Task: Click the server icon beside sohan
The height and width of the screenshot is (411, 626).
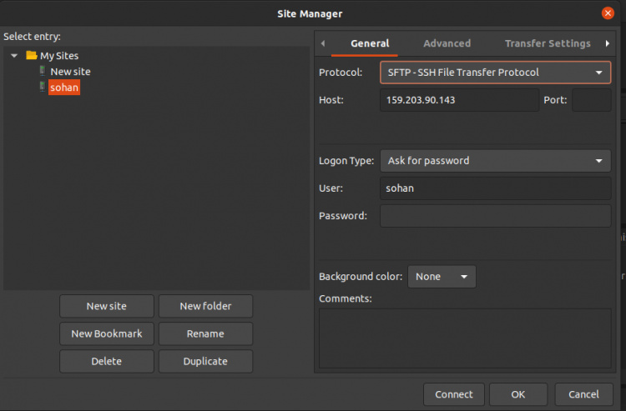Action: pos(43,88)
